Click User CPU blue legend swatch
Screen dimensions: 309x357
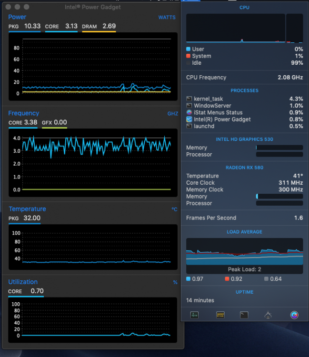coord(188,49)
